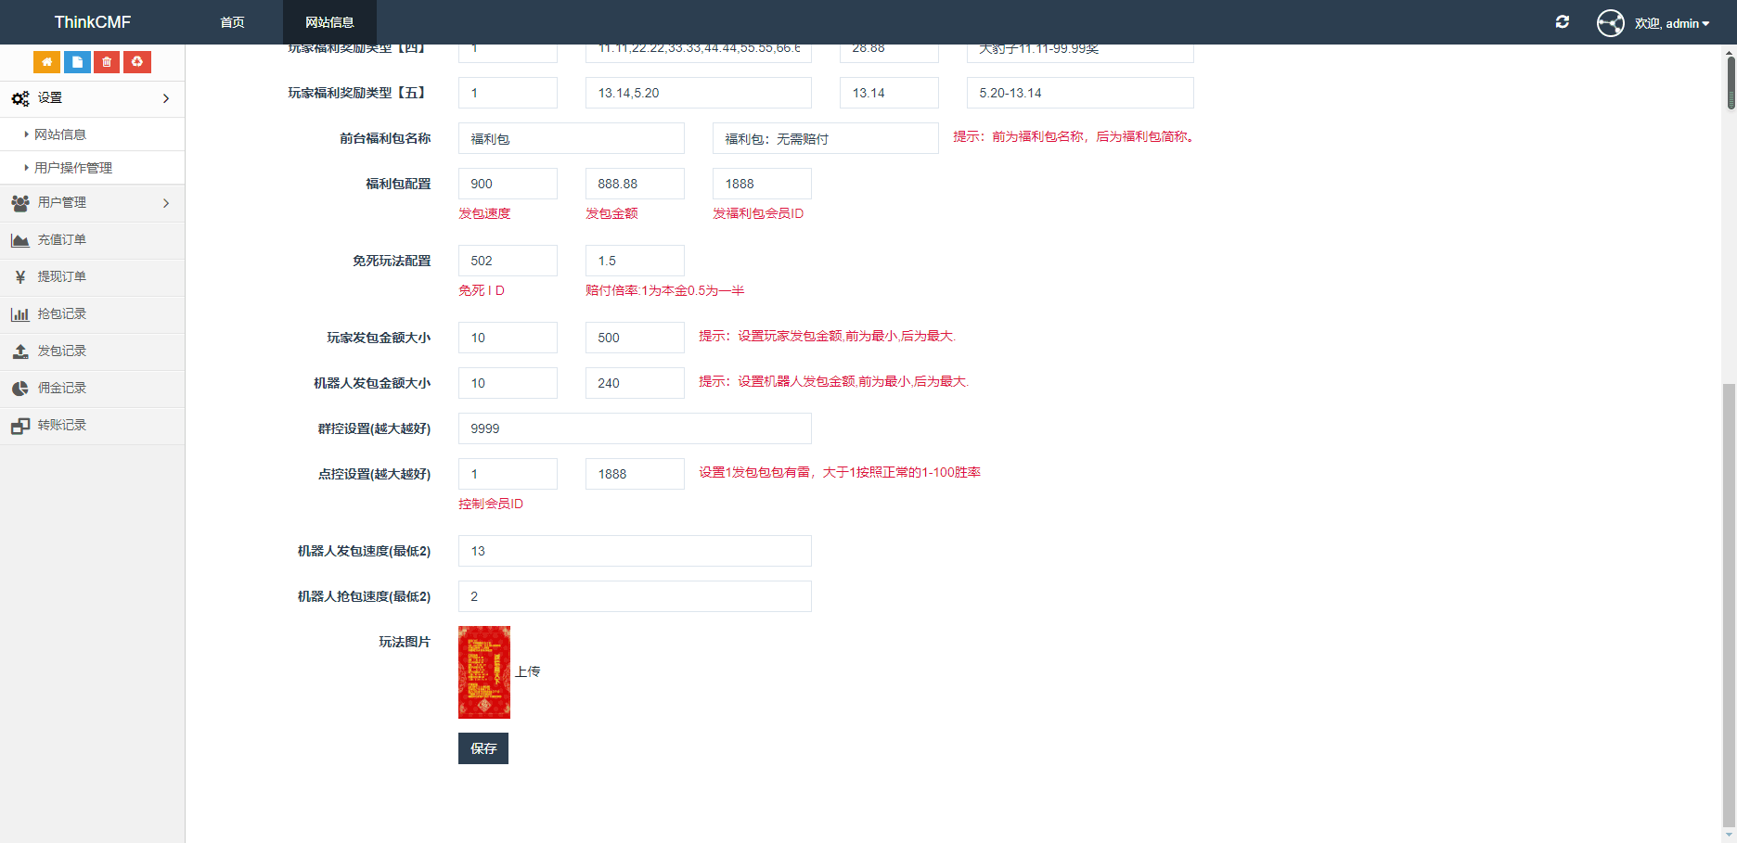Click the 玩法图片 red thumbnail image
This screenshot has height=843, width=1737.
click(484, 672)
